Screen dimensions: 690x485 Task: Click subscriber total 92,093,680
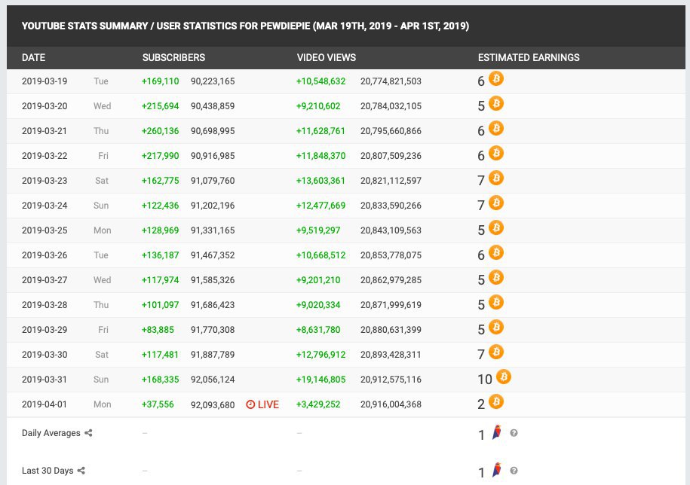click(213, 404)
